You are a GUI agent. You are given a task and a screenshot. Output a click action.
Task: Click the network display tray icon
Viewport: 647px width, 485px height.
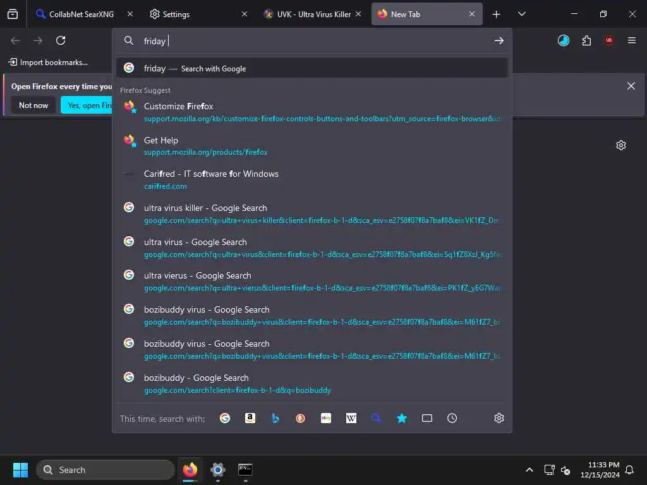549,470
